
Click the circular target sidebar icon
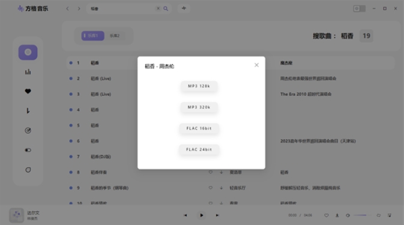[28, 131]
